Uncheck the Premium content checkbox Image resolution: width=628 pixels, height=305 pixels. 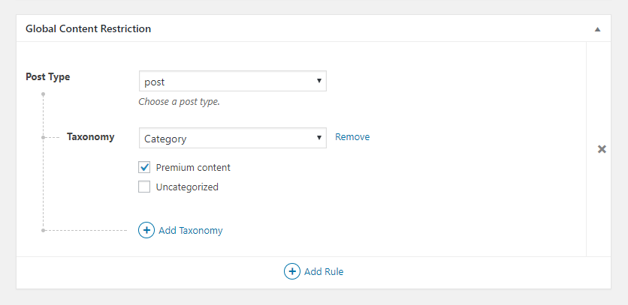(x=144, y=167)
